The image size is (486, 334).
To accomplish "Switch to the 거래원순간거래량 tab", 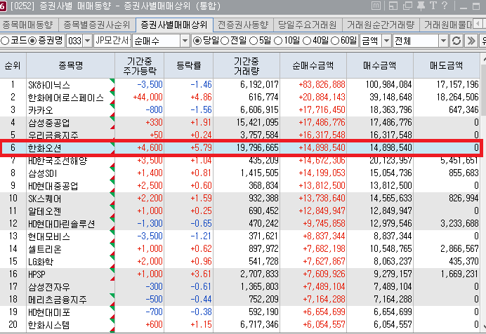I will [381, 25].
